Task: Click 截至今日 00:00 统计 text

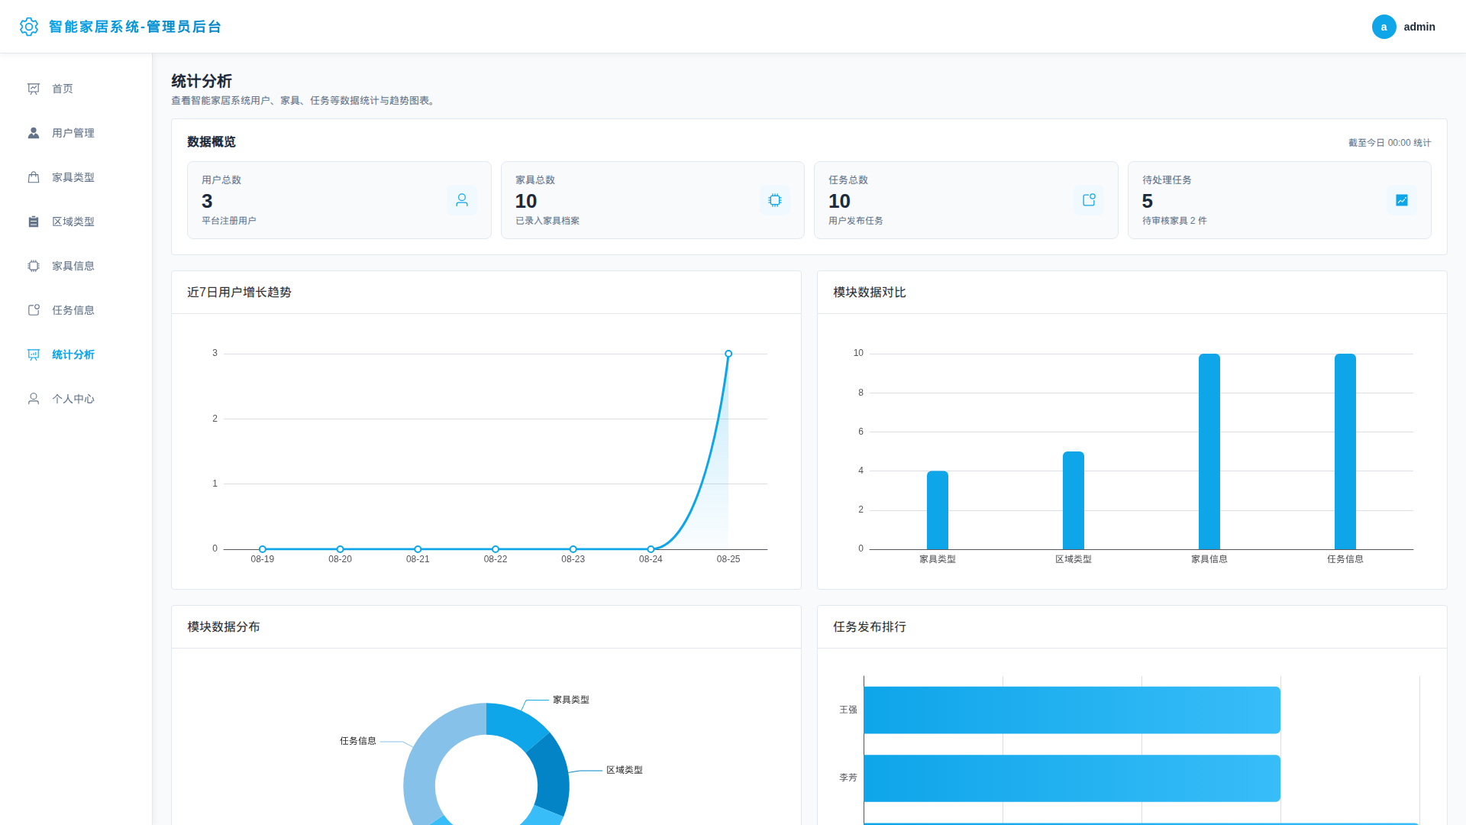Action: tap(1390, 143)
